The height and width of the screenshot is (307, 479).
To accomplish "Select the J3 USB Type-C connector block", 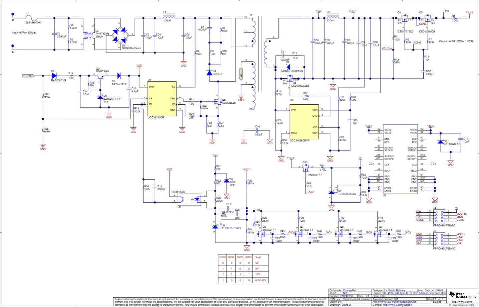I will click(400, 159).
